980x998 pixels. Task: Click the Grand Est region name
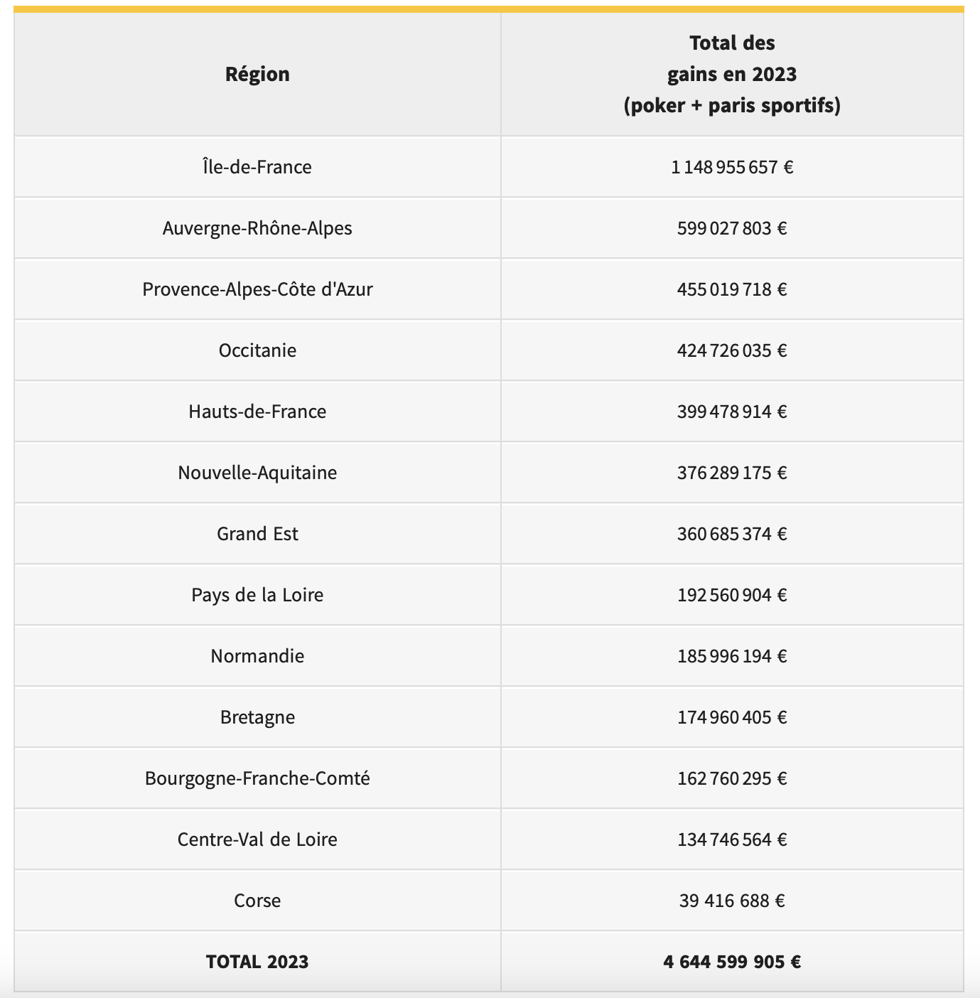point(257,534)
